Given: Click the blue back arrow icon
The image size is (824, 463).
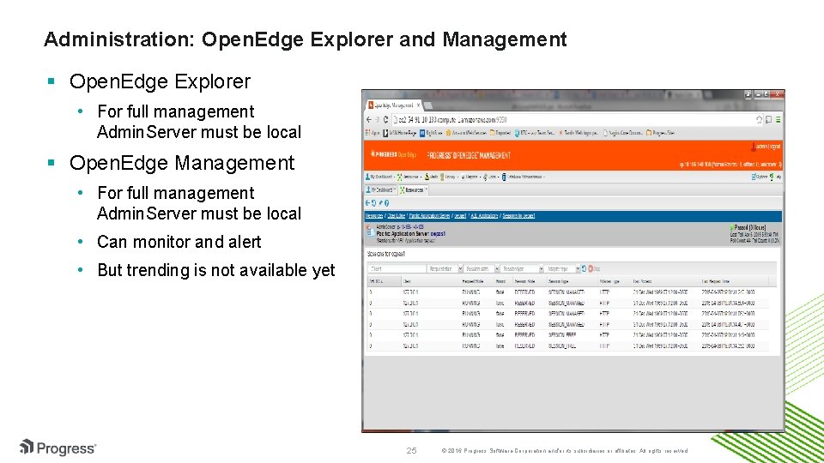Looking at the screenshot, I should [x=368, y=203].
